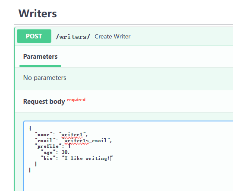This screenshot has width=233, height=191.
Task: Place cursor in the writer1s_email value
Action: [85, 140]
